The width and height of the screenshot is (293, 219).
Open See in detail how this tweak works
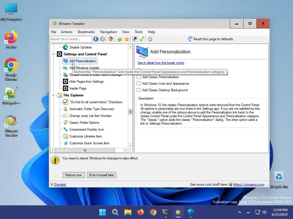tap(161, 63)
